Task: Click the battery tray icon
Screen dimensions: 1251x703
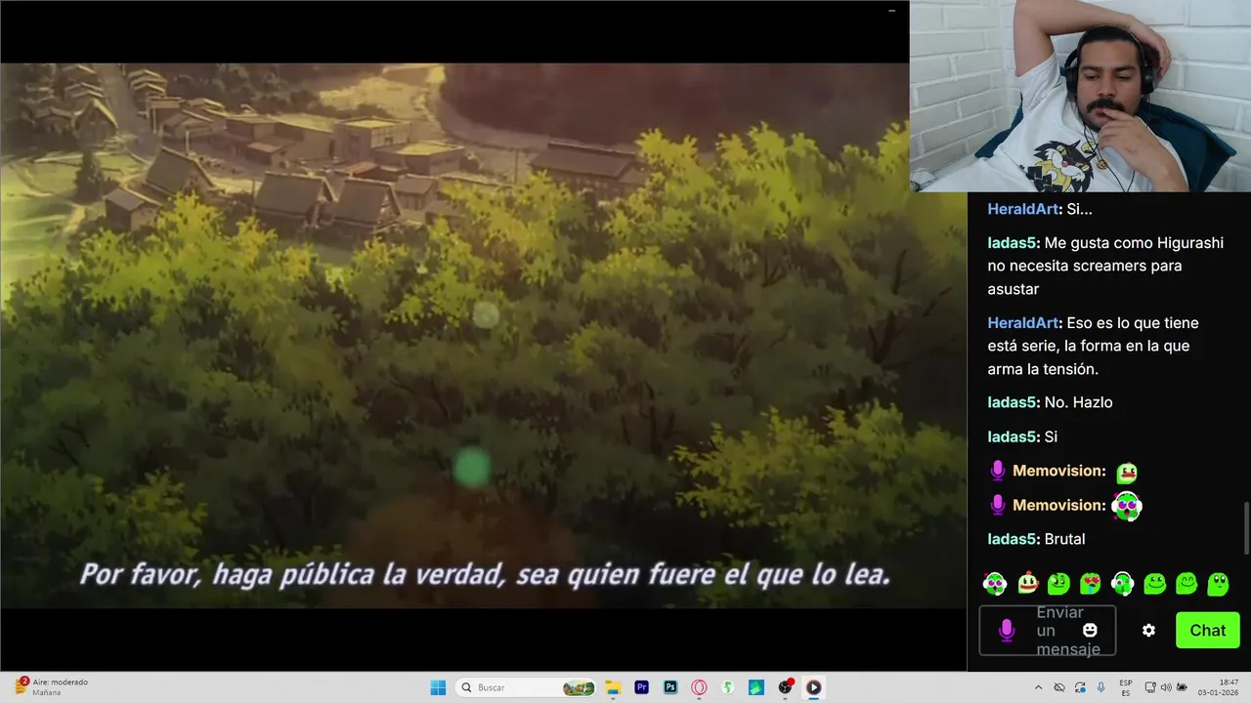Action: 1182,687
